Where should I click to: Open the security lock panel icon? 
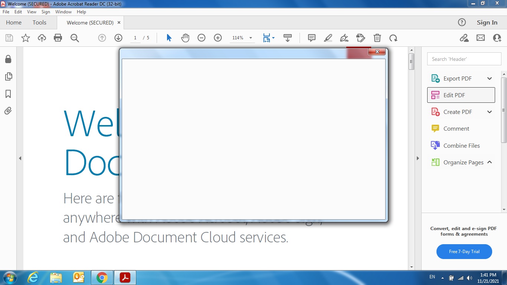[x=8, y=59]
